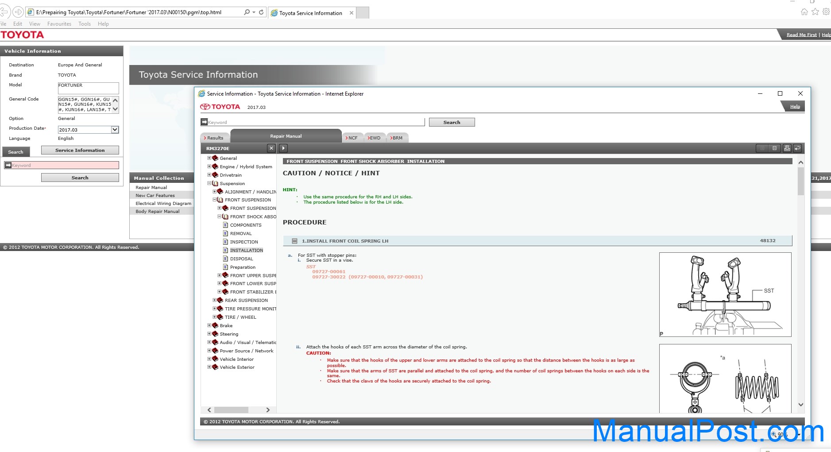Open the browser Tools menu
831x452 pixels.
click(x=85, y=24)
